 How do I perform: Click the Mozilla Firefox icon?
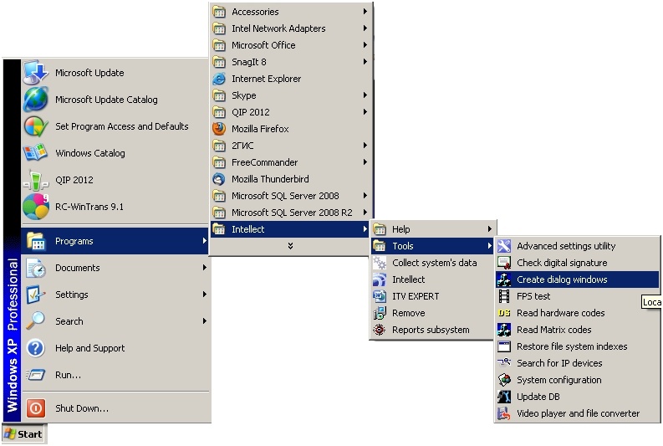[219, 129]
